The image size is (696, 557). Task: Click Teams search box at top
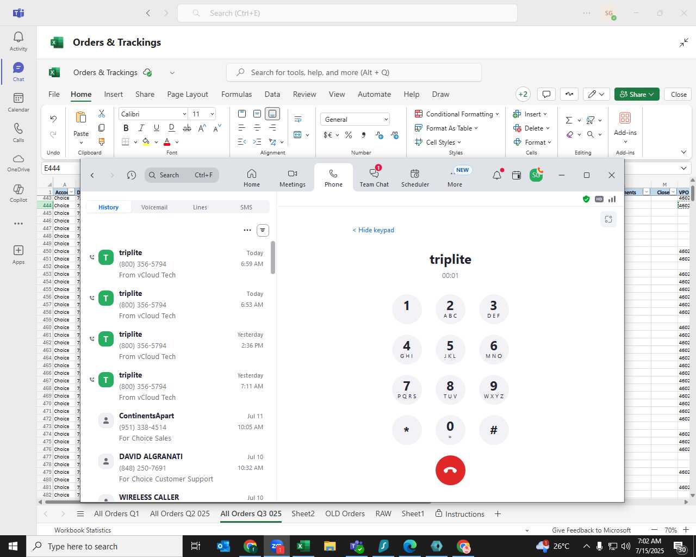347,13
